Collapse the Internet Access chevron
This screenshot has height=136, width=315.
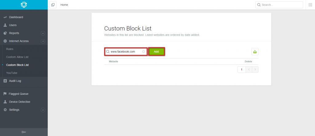[43, 41]
